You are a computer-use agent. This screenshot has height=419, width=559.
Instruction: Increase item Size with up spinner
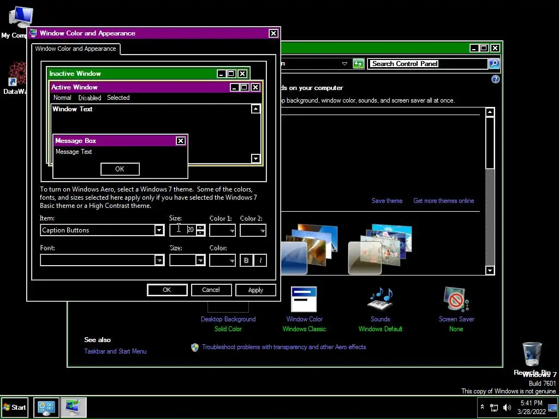coord(201,228)
